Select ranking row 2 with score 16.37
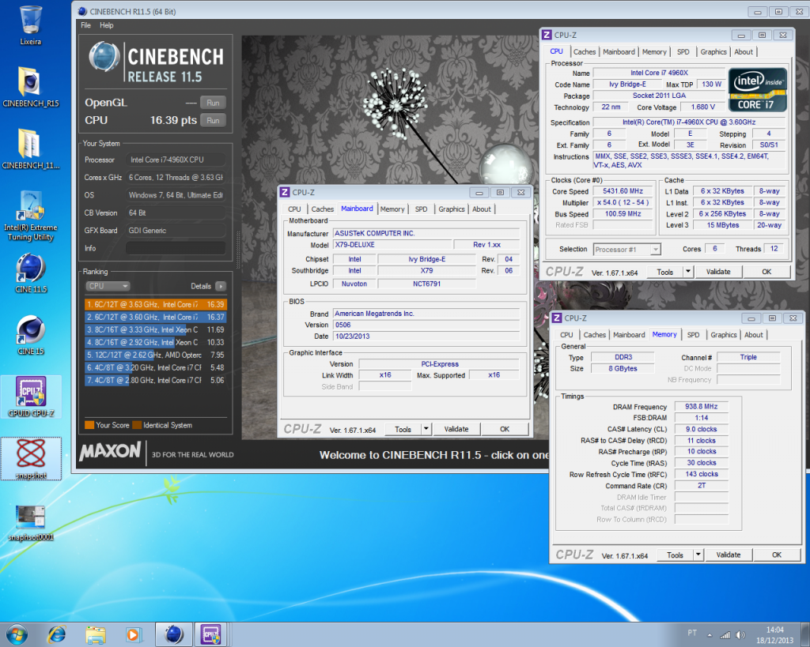This screenshot has width=810, height=647. 156,318
